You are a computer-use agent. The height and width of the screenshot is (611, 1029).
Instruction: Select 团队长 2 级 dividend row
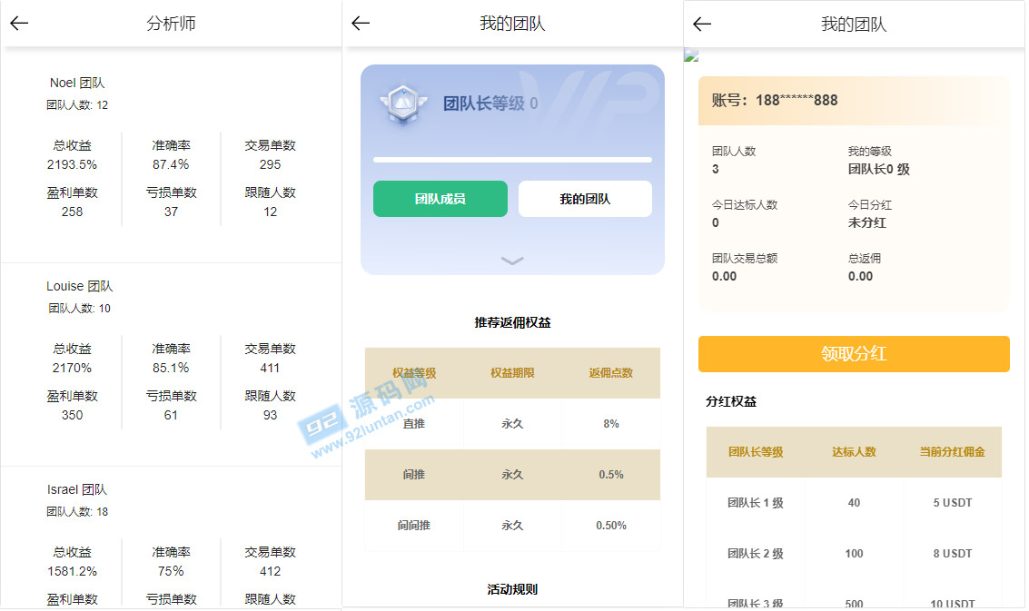tap(854, 554)
